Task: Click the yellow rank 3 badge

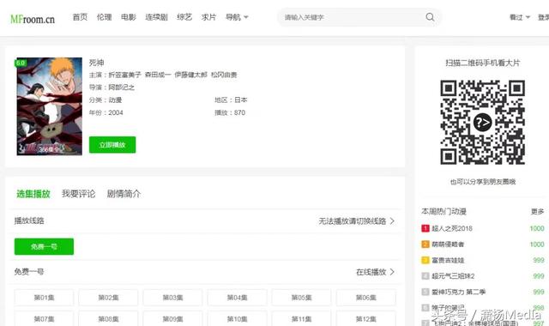Action: click(x=425, y=260)
